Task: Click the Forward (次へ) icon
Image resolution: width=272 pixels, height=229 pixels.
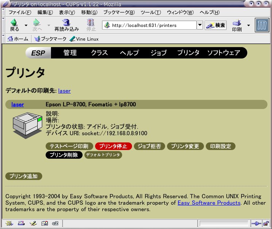Action: pyautogui.click(x=37, y=25)
